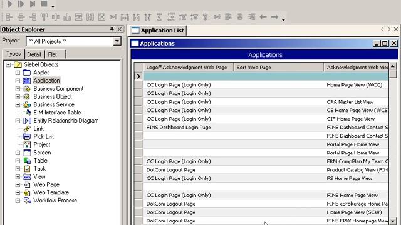Collapse the Siebel Objects root node
Screen dimensions: 401x225
(x=8, y=64)
